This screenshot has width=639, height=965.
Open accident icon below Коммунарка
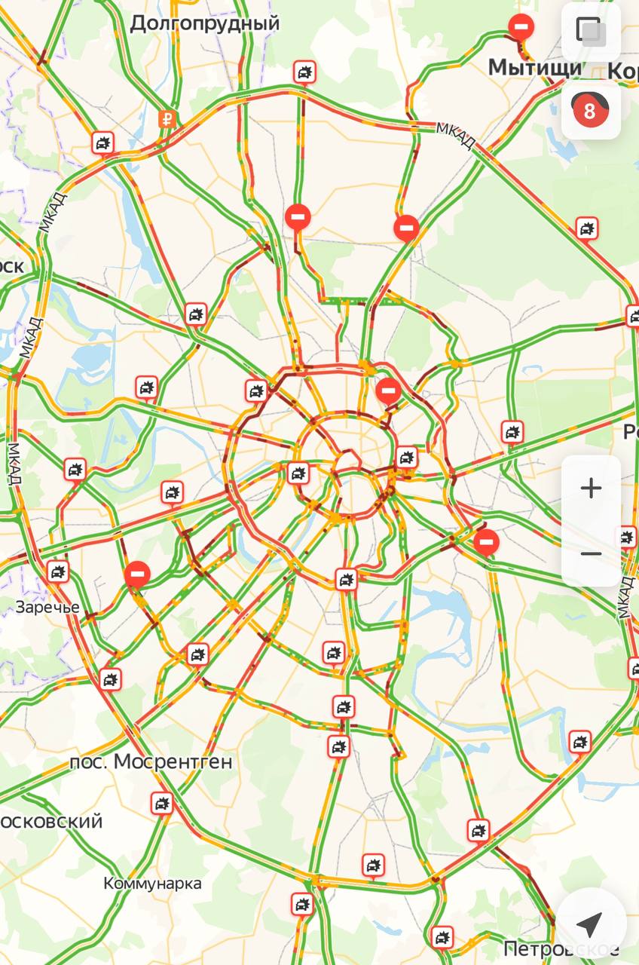(302, 904)
